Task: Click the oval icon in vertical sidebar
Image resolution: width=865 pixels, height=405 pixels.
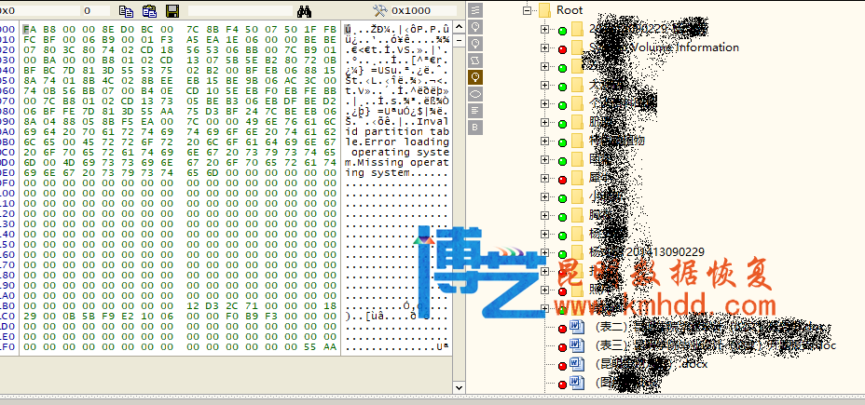Action: coord(474,93)
